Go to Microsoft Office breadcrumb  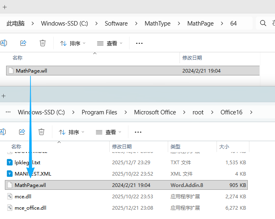click(x=155, y=112)
